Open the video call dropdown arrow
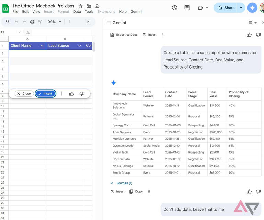Viewport: 264px width, 220px height. pyautogui.click(x=207, y=8)
